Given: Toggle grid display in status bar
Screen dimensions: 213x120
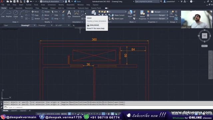Looking at the screenshot, I should pyautogui.click(x=70, y=114).
